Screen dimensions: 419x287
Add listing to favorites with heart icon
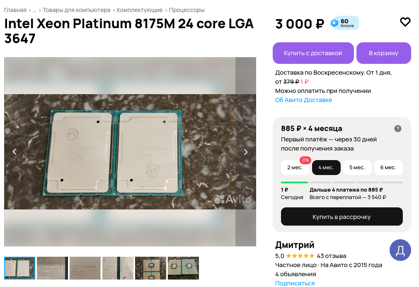[405, 22]
